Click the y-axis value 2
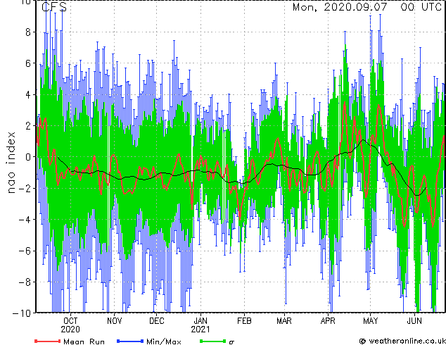This screenshot has width=446, height=345. 28,126
